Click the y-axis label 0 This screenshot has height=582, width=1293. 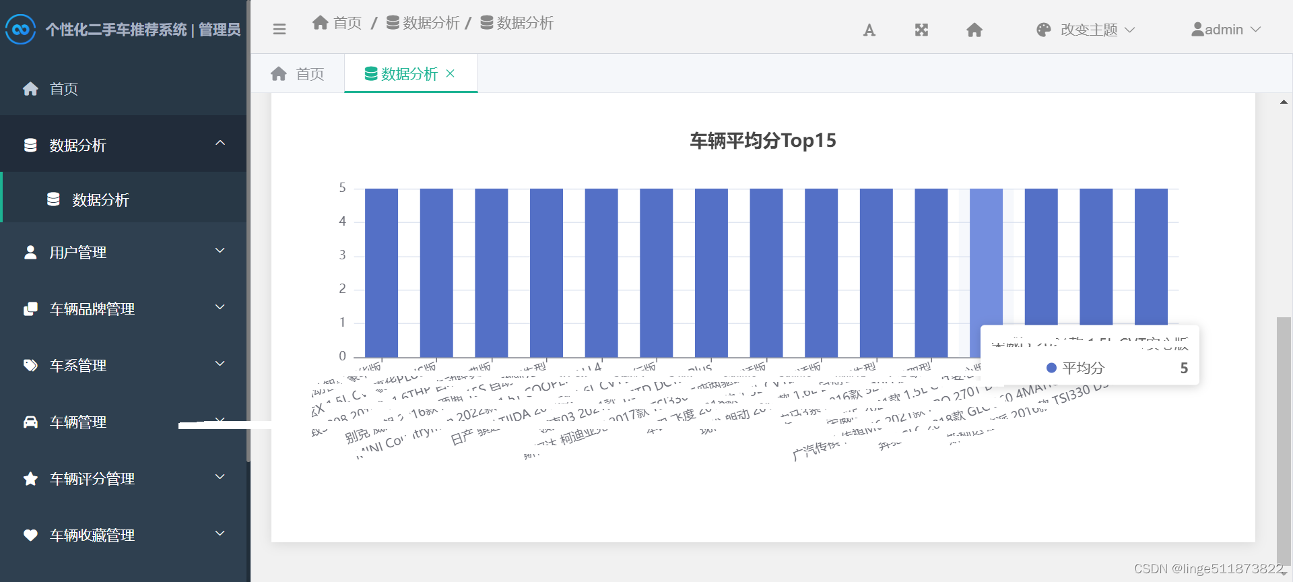pyautogui.click(x=342, y=356)
